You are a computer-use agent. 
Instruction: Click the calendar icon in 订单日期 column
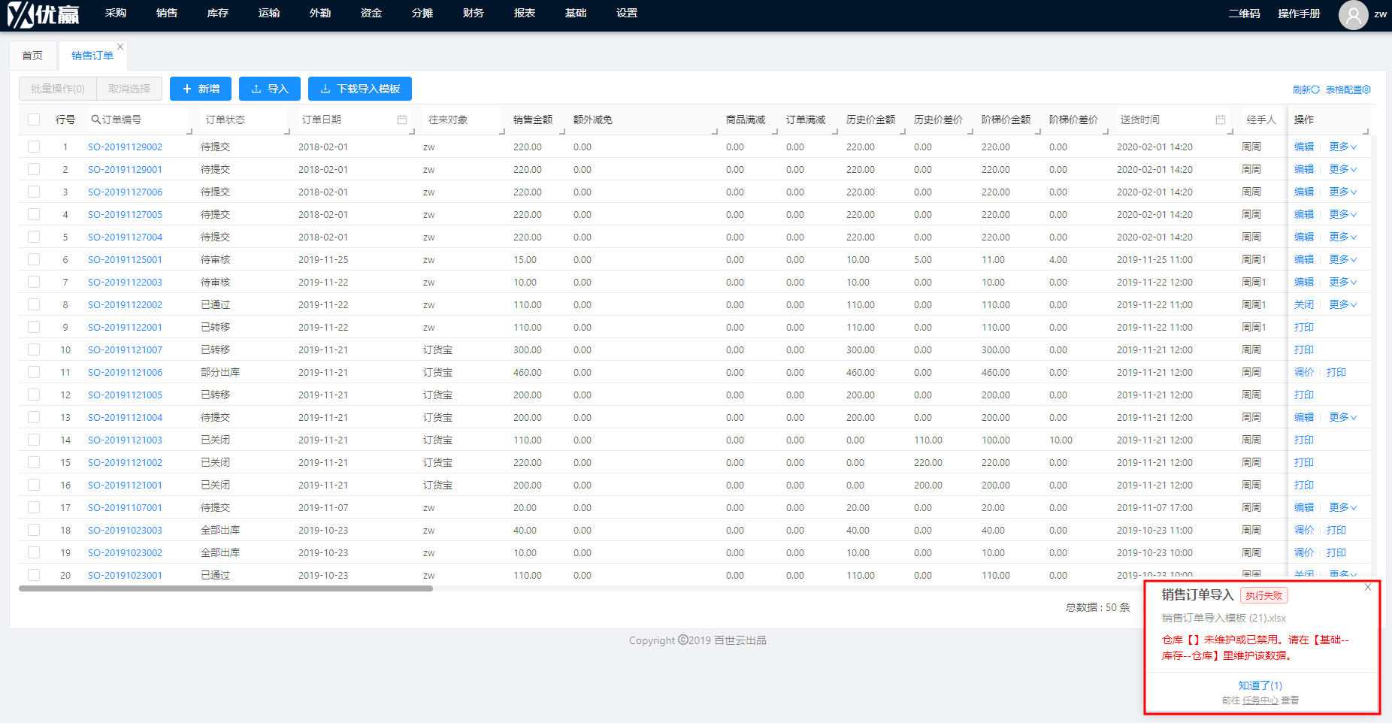coord(402,119)
